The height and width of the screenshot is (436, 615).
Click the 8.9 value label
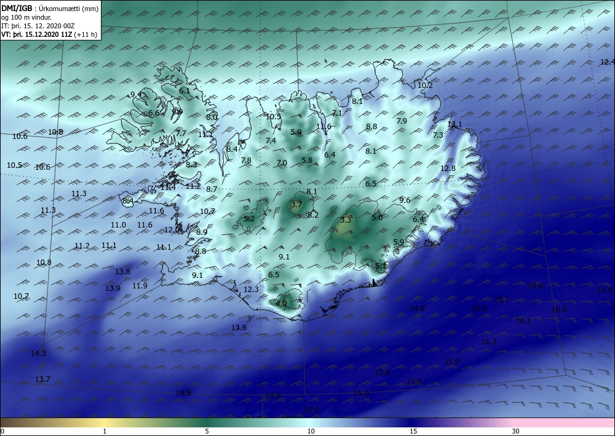pyautogui.click(x=202, y=232)
